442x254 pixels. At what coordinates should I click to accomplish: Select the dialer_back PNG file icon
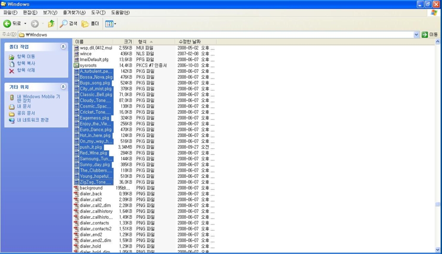click(76, 194)
